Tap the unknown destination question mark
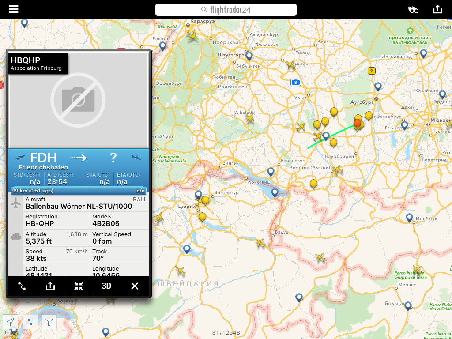The height and width of the screenshot is (339, 452). (x=113, y=158)
